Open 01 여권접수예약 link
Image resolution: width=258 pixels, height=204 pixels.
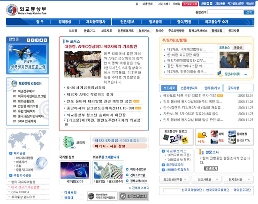24,91
